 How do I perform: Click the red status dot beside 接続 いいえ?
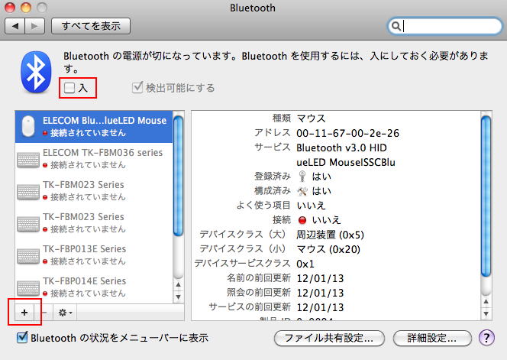(302, 220)
